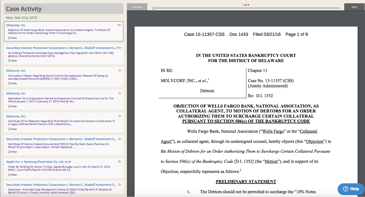
Task: Go to the Previous page of the document
Action: coord(137,7)
